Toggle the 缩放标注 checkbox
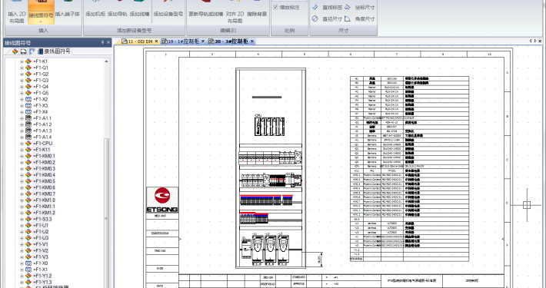The image size is (546, 288). click(x=276, y=8)
